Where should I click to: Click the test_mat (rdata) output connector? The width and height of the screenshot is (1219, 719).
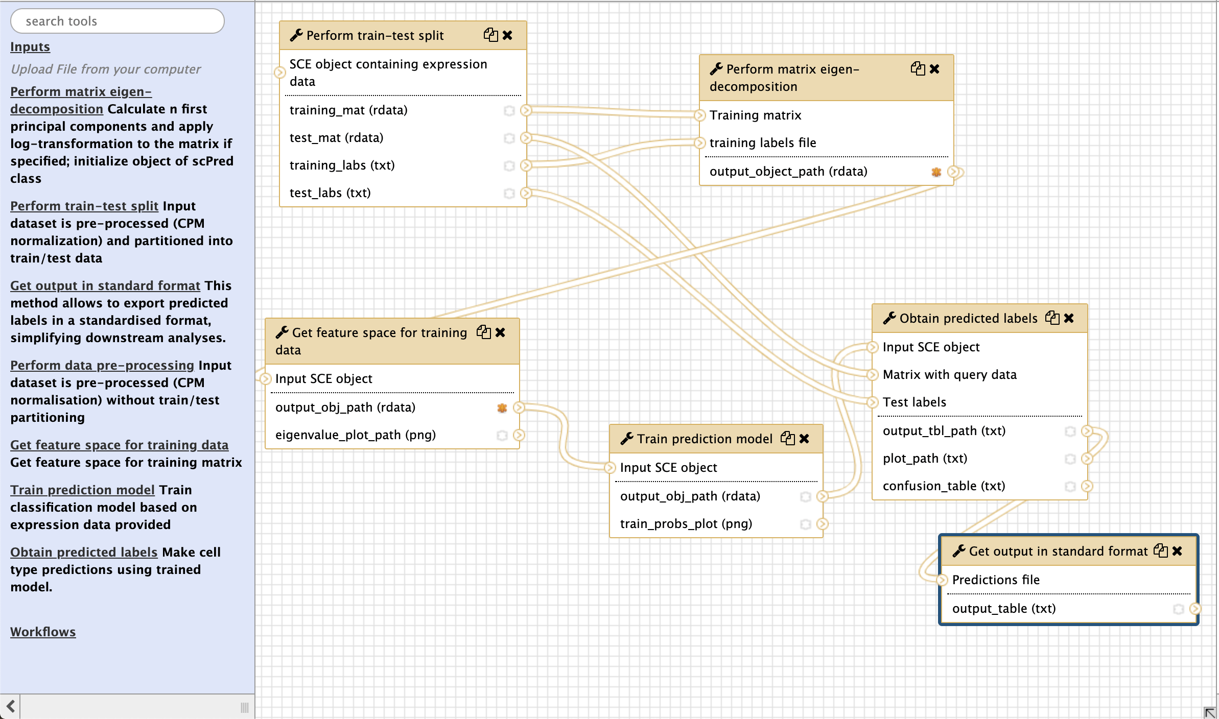pyautogui.click(x=526, y=138)
